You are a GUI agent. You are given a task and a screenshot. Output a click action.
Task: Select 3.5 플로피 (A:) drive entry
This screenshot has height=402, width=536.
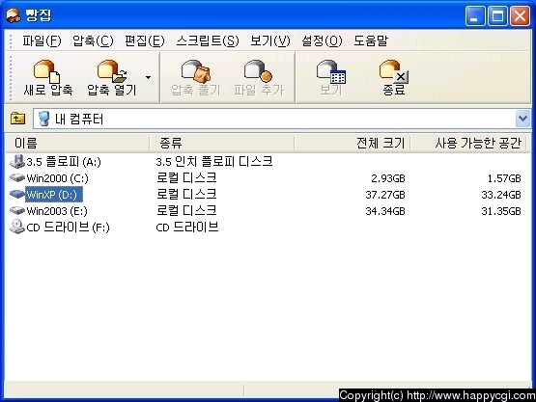(64, 161)
